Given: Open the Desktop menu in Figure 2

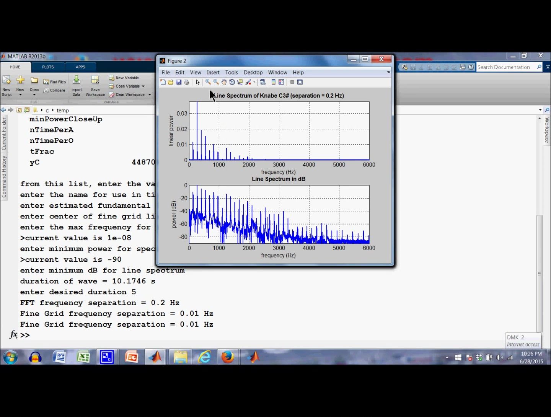Looking at the screenshot, I should (x=253, y=72).
